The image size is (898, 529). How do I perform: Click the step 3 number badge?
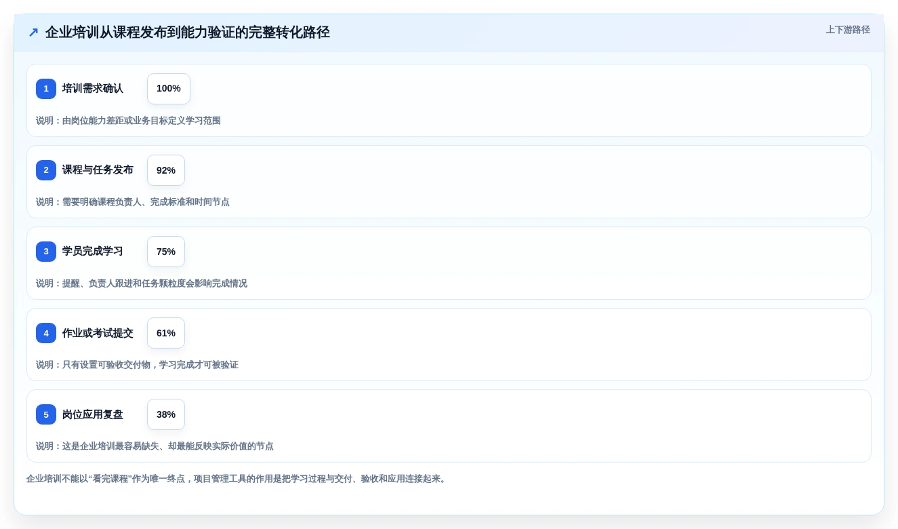46,252
